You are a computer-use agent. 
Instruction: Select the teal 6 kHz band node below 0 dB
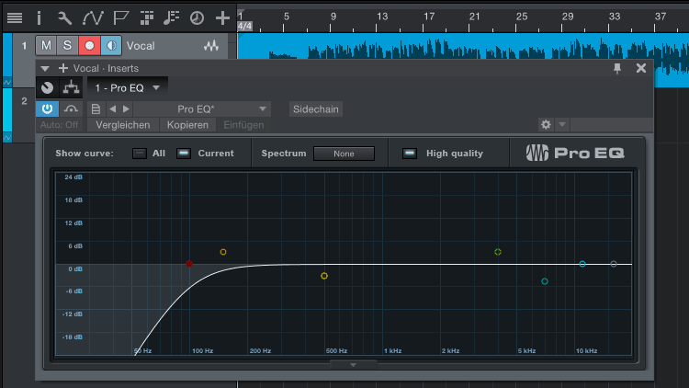[x=545, y=281]
